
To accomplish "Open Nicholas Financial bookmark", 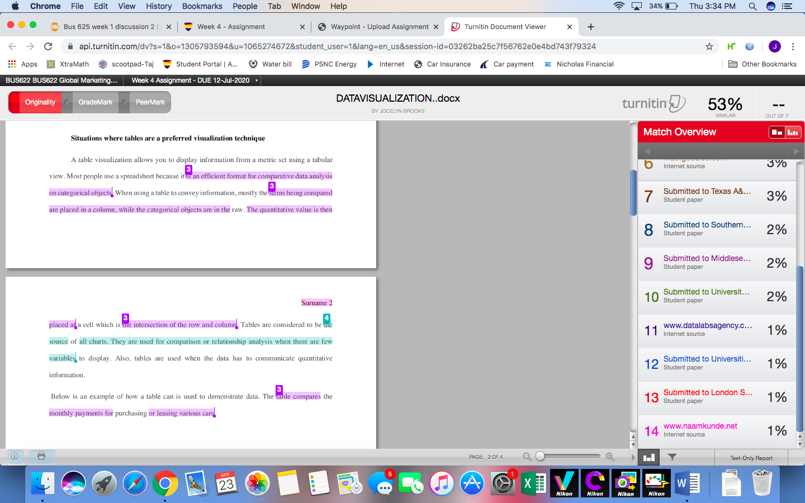I will [579, 64].
